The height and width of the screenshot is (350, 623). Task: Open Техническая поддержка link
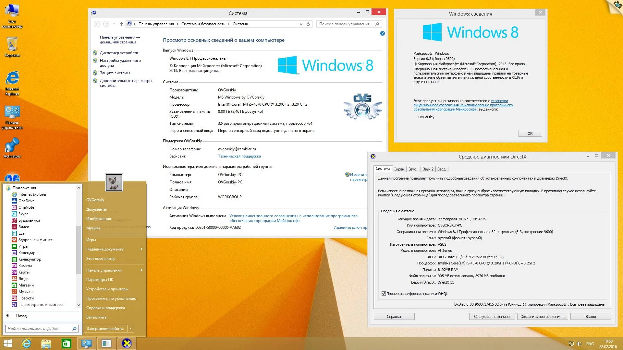(x=239, y=156)
